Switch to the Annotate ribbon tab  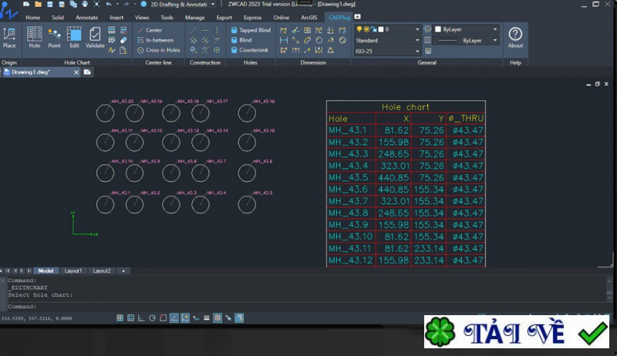pyautogui.click(x=86, y=17)
